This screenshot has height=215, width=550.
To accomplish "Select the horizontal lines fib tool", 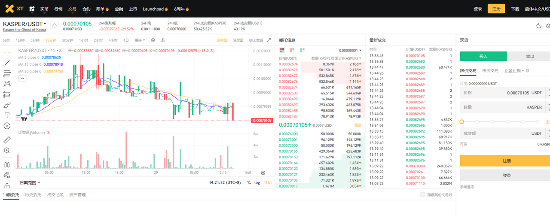I will coord(7,73).
